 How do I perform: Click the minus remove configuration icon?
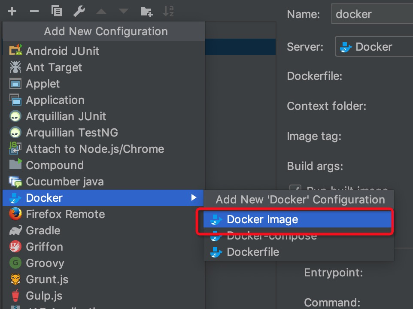[34, 12]
